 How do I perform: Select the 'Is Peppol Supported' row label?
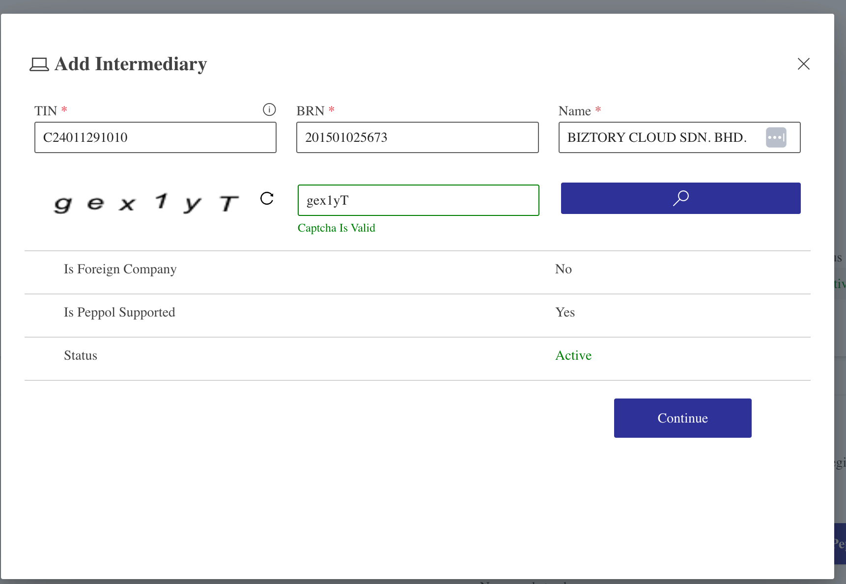tap(119, 313)
